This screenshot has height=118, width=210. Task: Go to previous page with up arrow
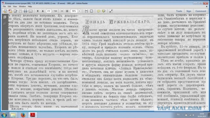click(38, 11)
